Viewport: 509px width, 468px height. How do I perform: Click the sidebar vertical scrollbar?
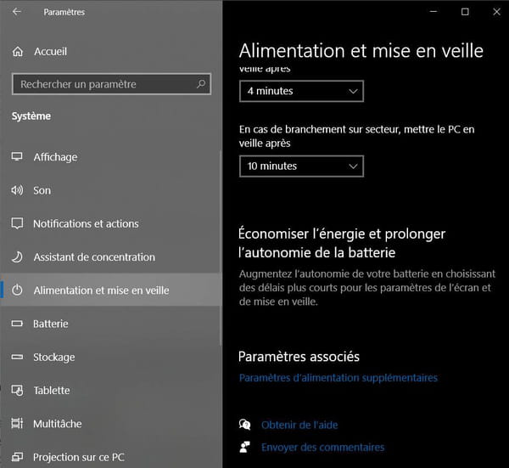coord(221,248)
